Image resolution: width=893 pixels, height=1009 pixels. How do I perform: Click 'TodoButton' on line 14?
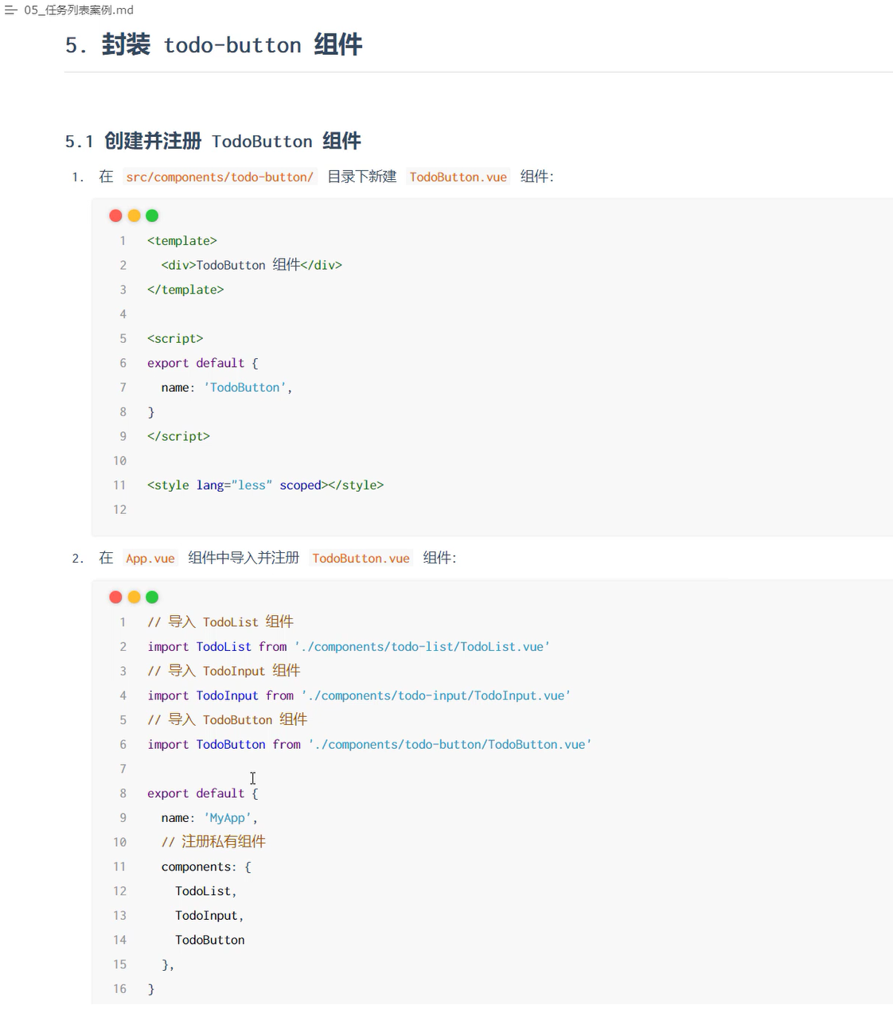click(210, 940)
